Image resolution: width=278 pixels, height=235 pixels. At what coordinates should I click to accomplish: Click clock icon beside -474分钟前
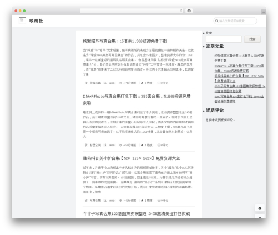tap(120, 83)
